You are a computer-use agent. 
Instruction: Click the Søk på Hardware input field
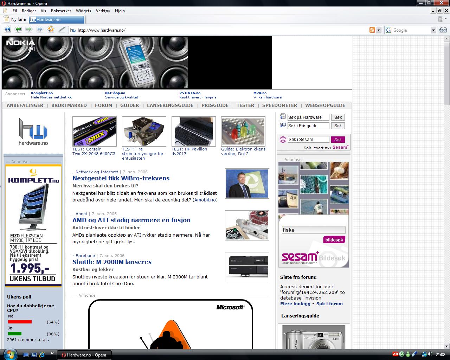308,117
